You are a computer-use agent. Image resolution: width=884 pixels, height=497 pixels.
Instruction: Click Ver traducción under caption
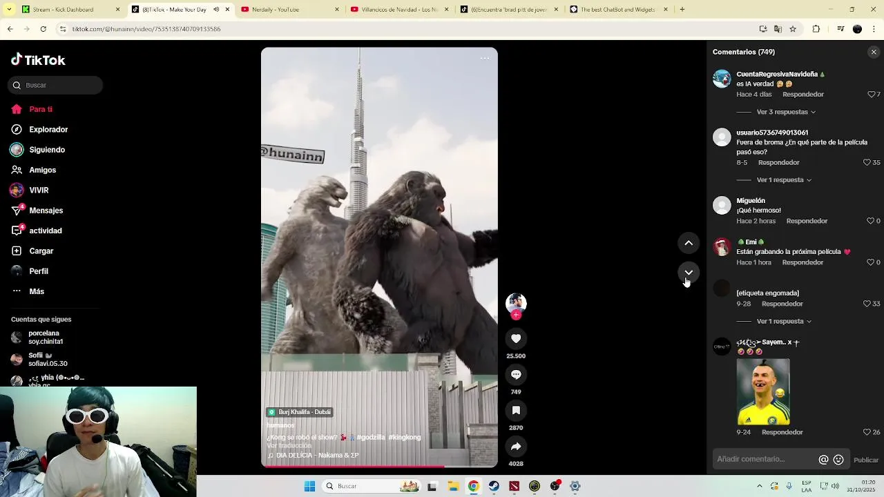(289, 446)
